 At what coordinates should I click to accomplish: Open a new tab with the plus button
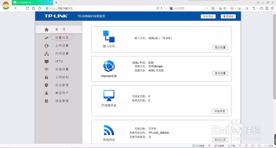coord(56,3)
